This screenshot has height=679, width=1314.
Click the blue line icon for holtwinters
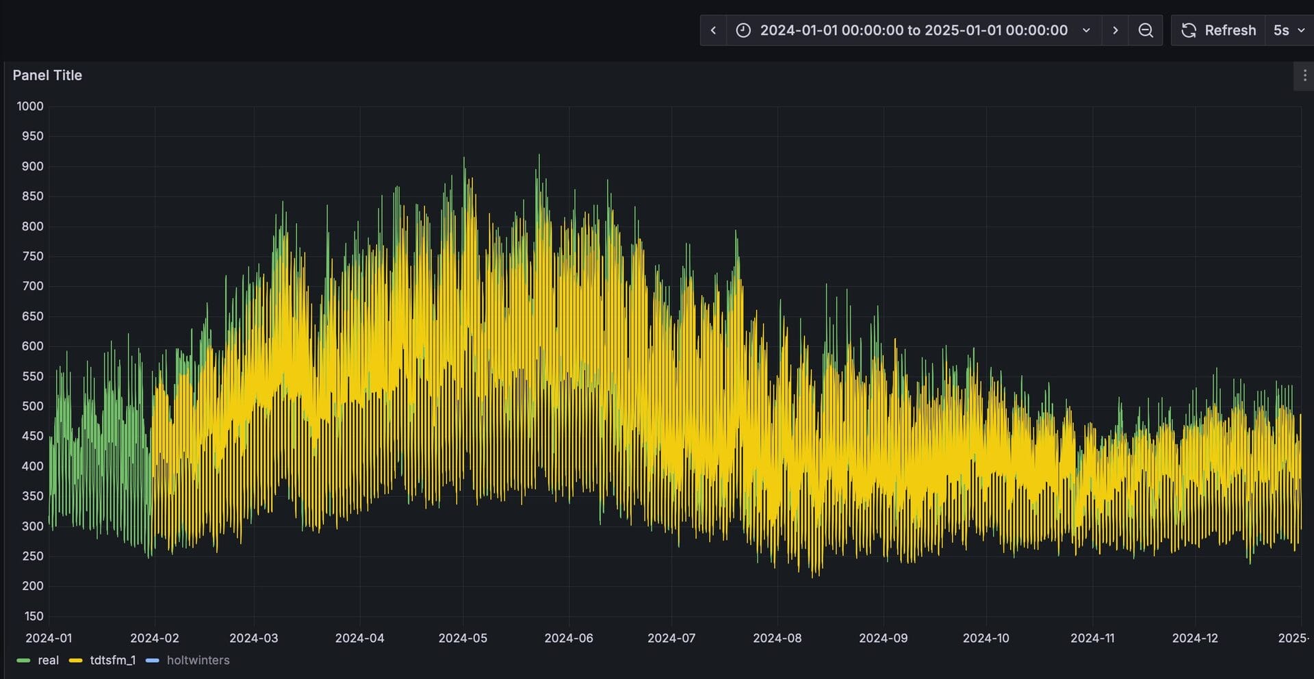point(153,661)
